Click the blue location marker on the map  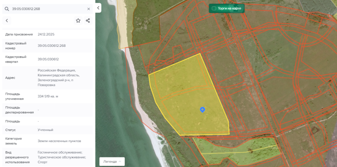(x=202, y=110)
